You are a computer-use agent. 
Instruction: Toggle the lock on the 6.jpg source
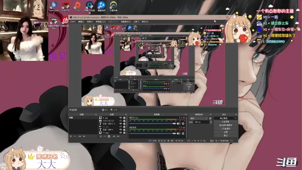[124, 117]
